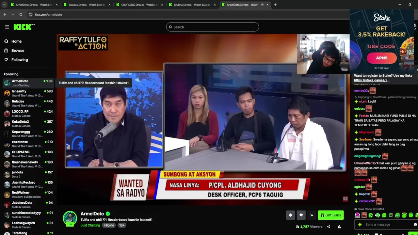The height and width of the screenshot is (235, 418).
Task: Open JuanitoRecluso channel in sidebar
Action: pyautogui.click(x=28, y=184)
